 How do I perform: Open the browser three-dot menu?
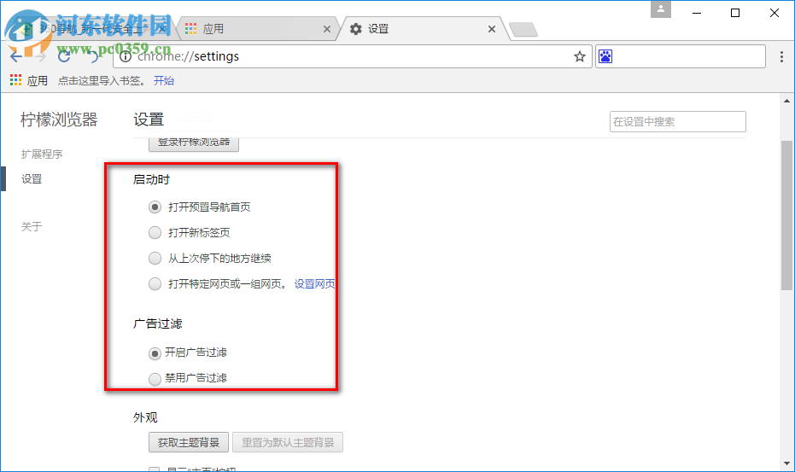pos(781,56)
